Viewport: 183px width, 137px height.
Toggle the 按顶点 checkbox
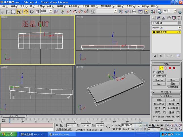pyautogui.click(x=154, y=72)
